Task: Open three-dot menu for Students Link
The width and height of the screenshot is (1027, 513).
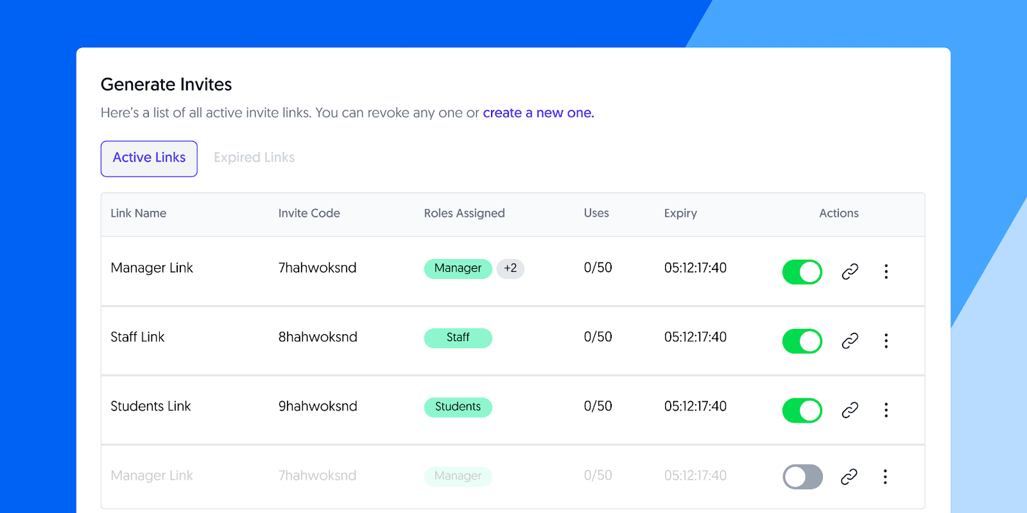Action: pyautogui.click(x=886, y=410)
